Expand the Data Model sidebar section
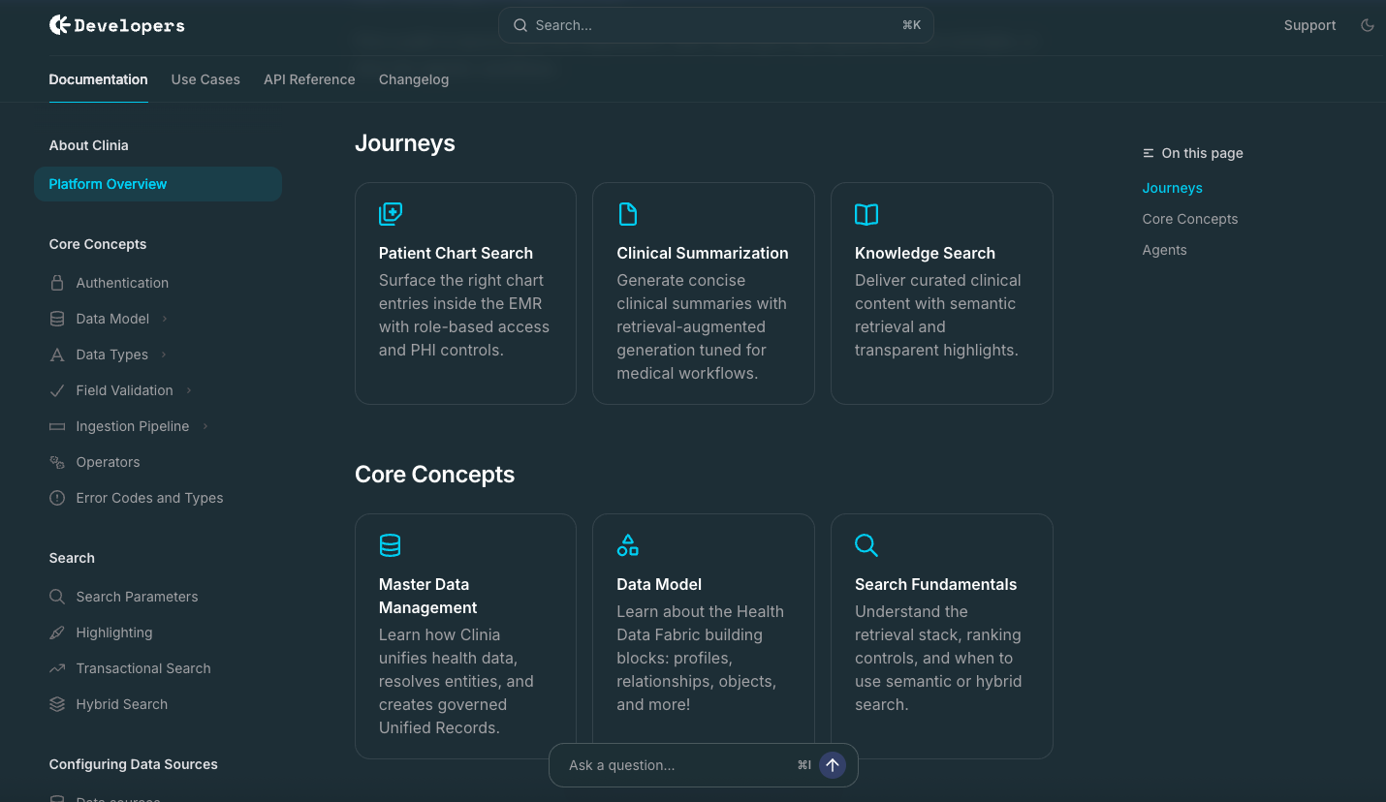The height and width of the screenshot is (802, 1386). [x=165, y=318]
